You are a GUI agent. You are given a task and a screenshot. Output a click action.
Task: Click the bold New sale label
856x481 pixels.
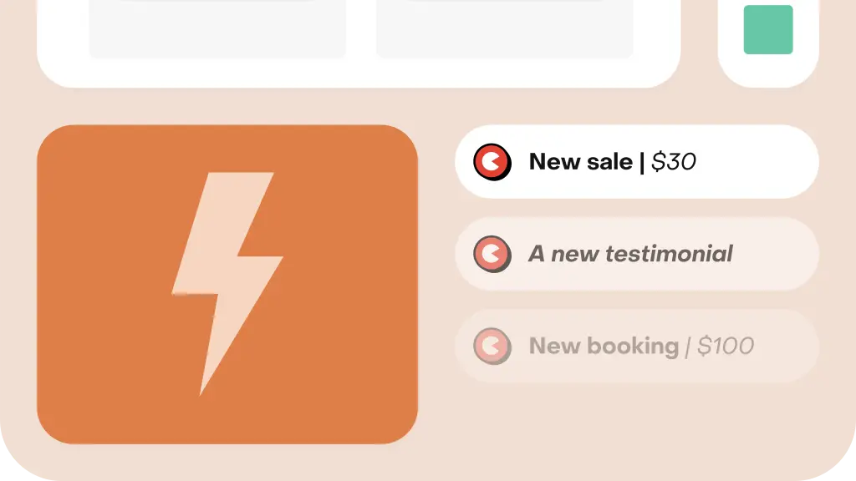tap(581, 162)
